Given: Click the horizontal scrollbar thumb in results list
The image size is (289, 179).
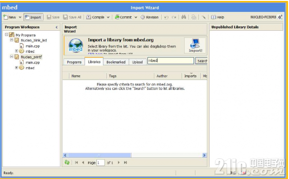Looking at the screenshot, I should pyautogui.click(x=100, y=155).
